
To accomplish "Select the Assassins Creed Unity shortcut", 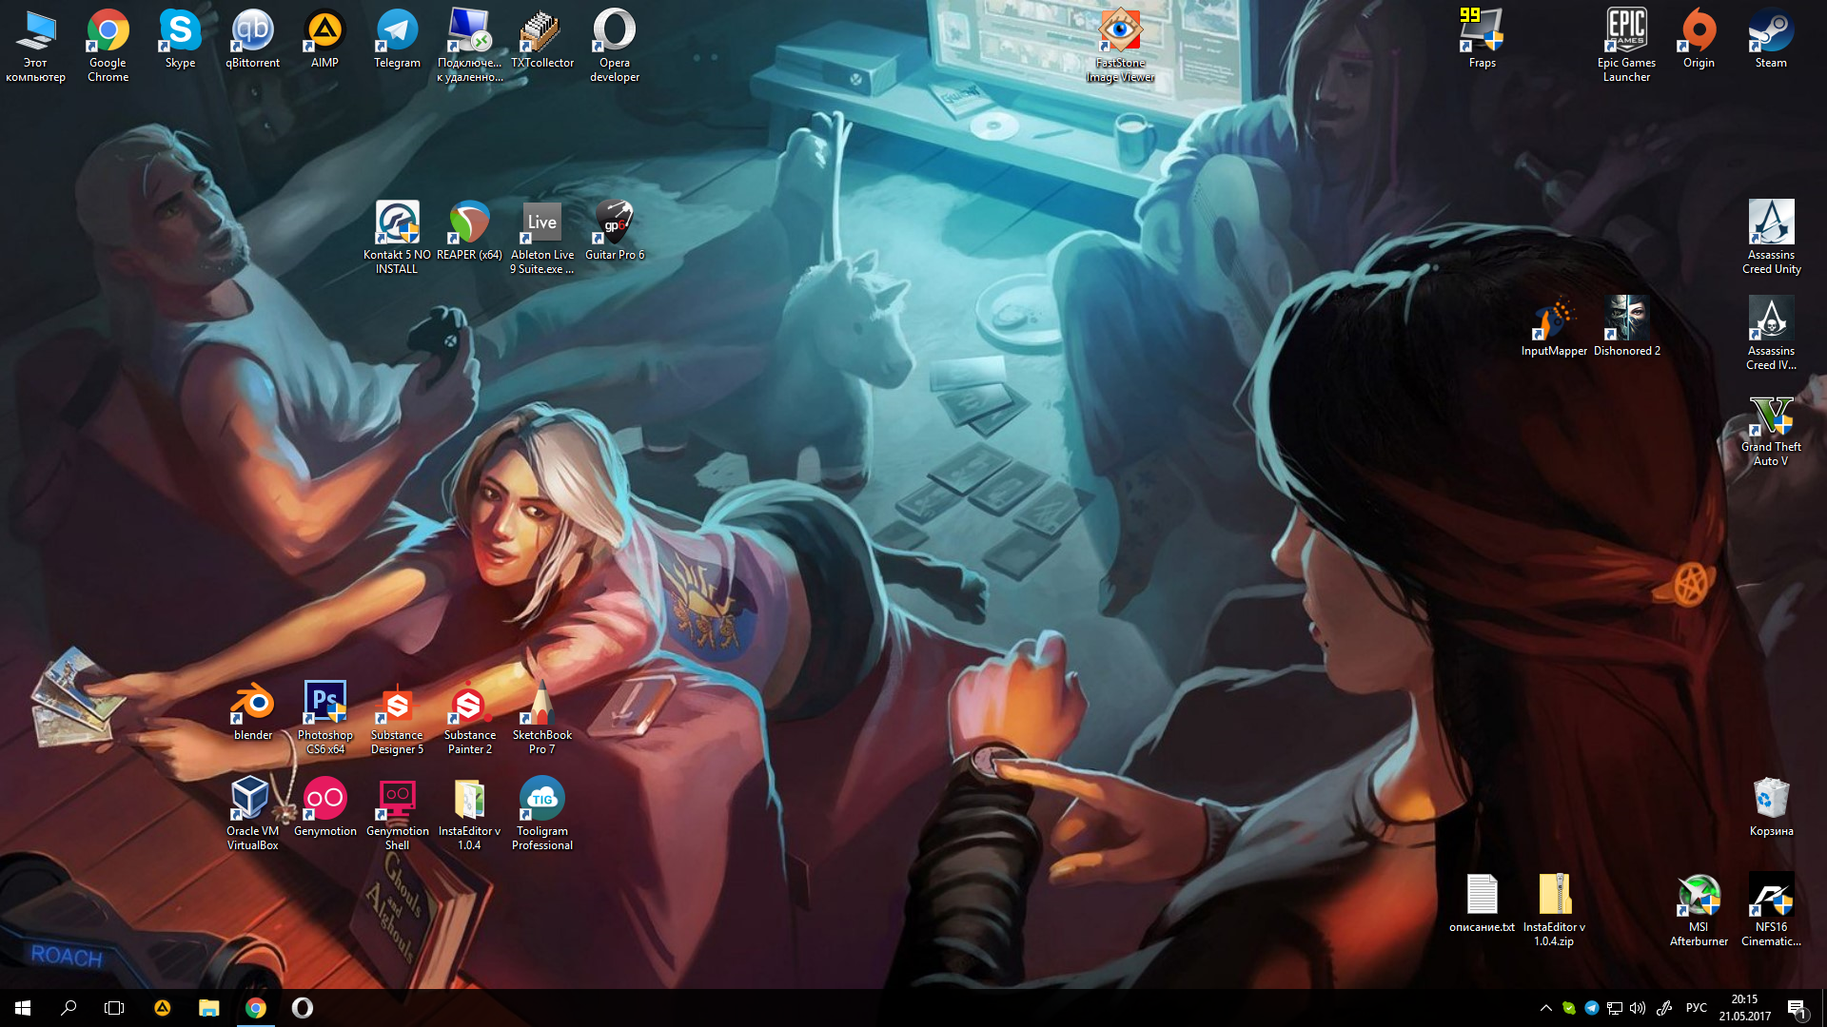I will point(1771,238).
